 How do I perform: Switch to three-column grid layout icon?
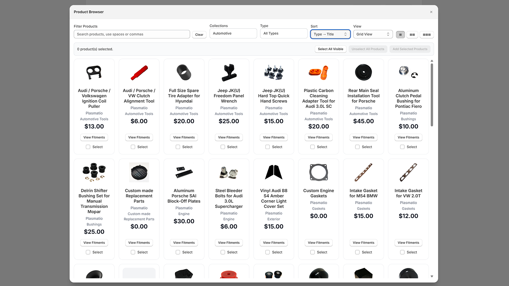pyautogui.click(x=427, y=35)
